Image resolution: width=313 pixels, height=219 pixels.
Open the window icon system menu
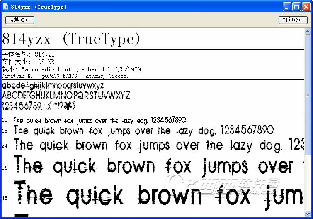pyautogui.click(x=6, y=7)
